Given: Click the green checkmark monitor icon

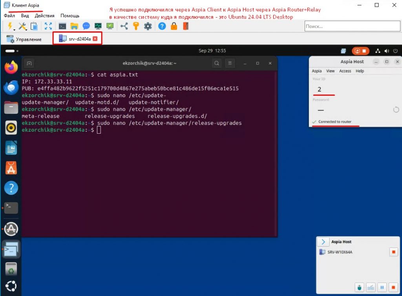Looking at the screenshot, I should tap(110, 26).
